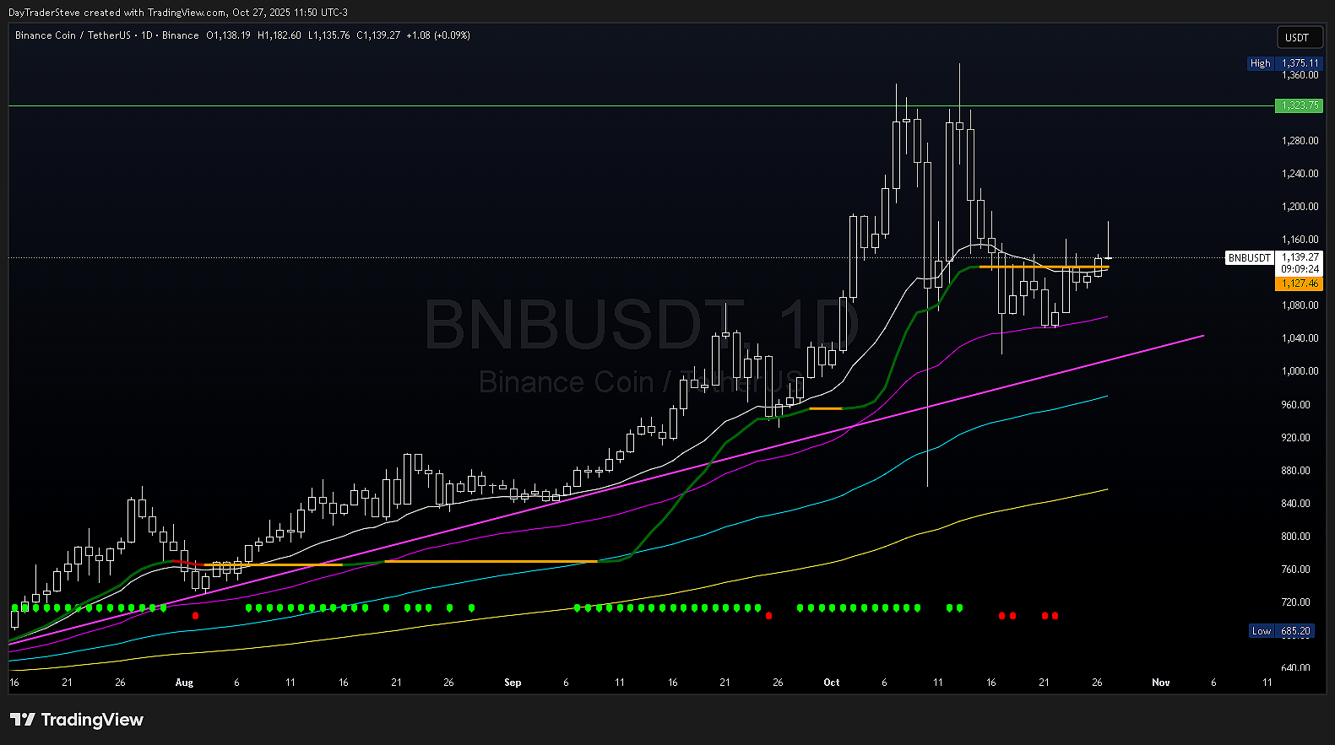The height and width of the screenshot is (745, 1335).
Task: Click the TradingView logo icon
Action: tap(23, 720)
